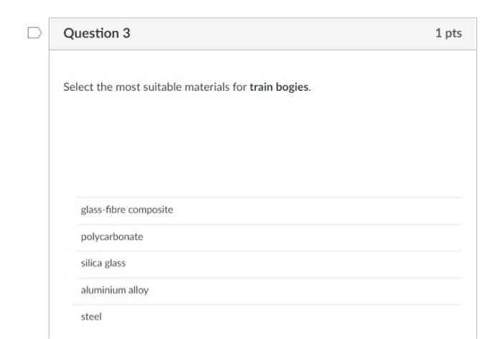Click the word 'silica' in the third option
Screen dimensions: 502x339
pyautogui.click(x=91, y=263)
